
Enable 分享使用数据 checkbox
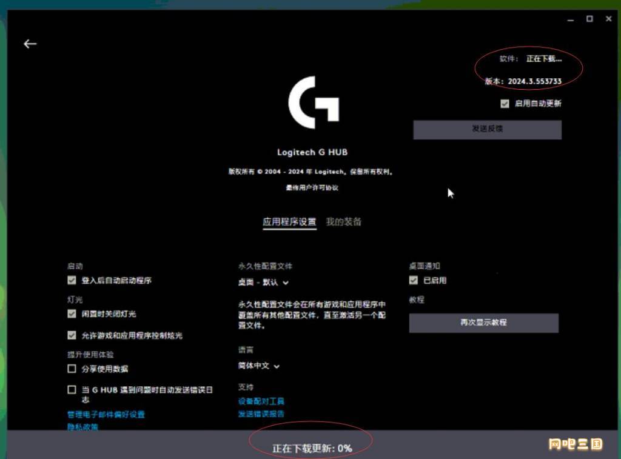point(72,369)
